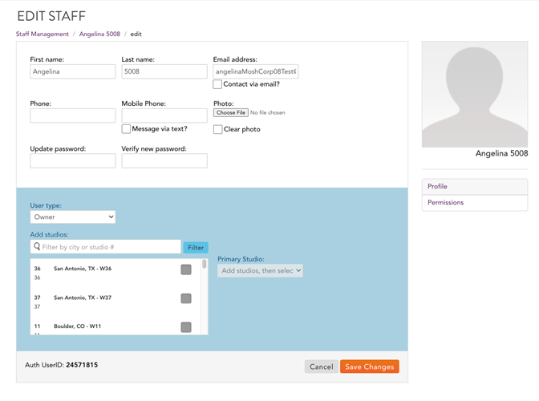Click the First name input field

click(x=73, y=71)
